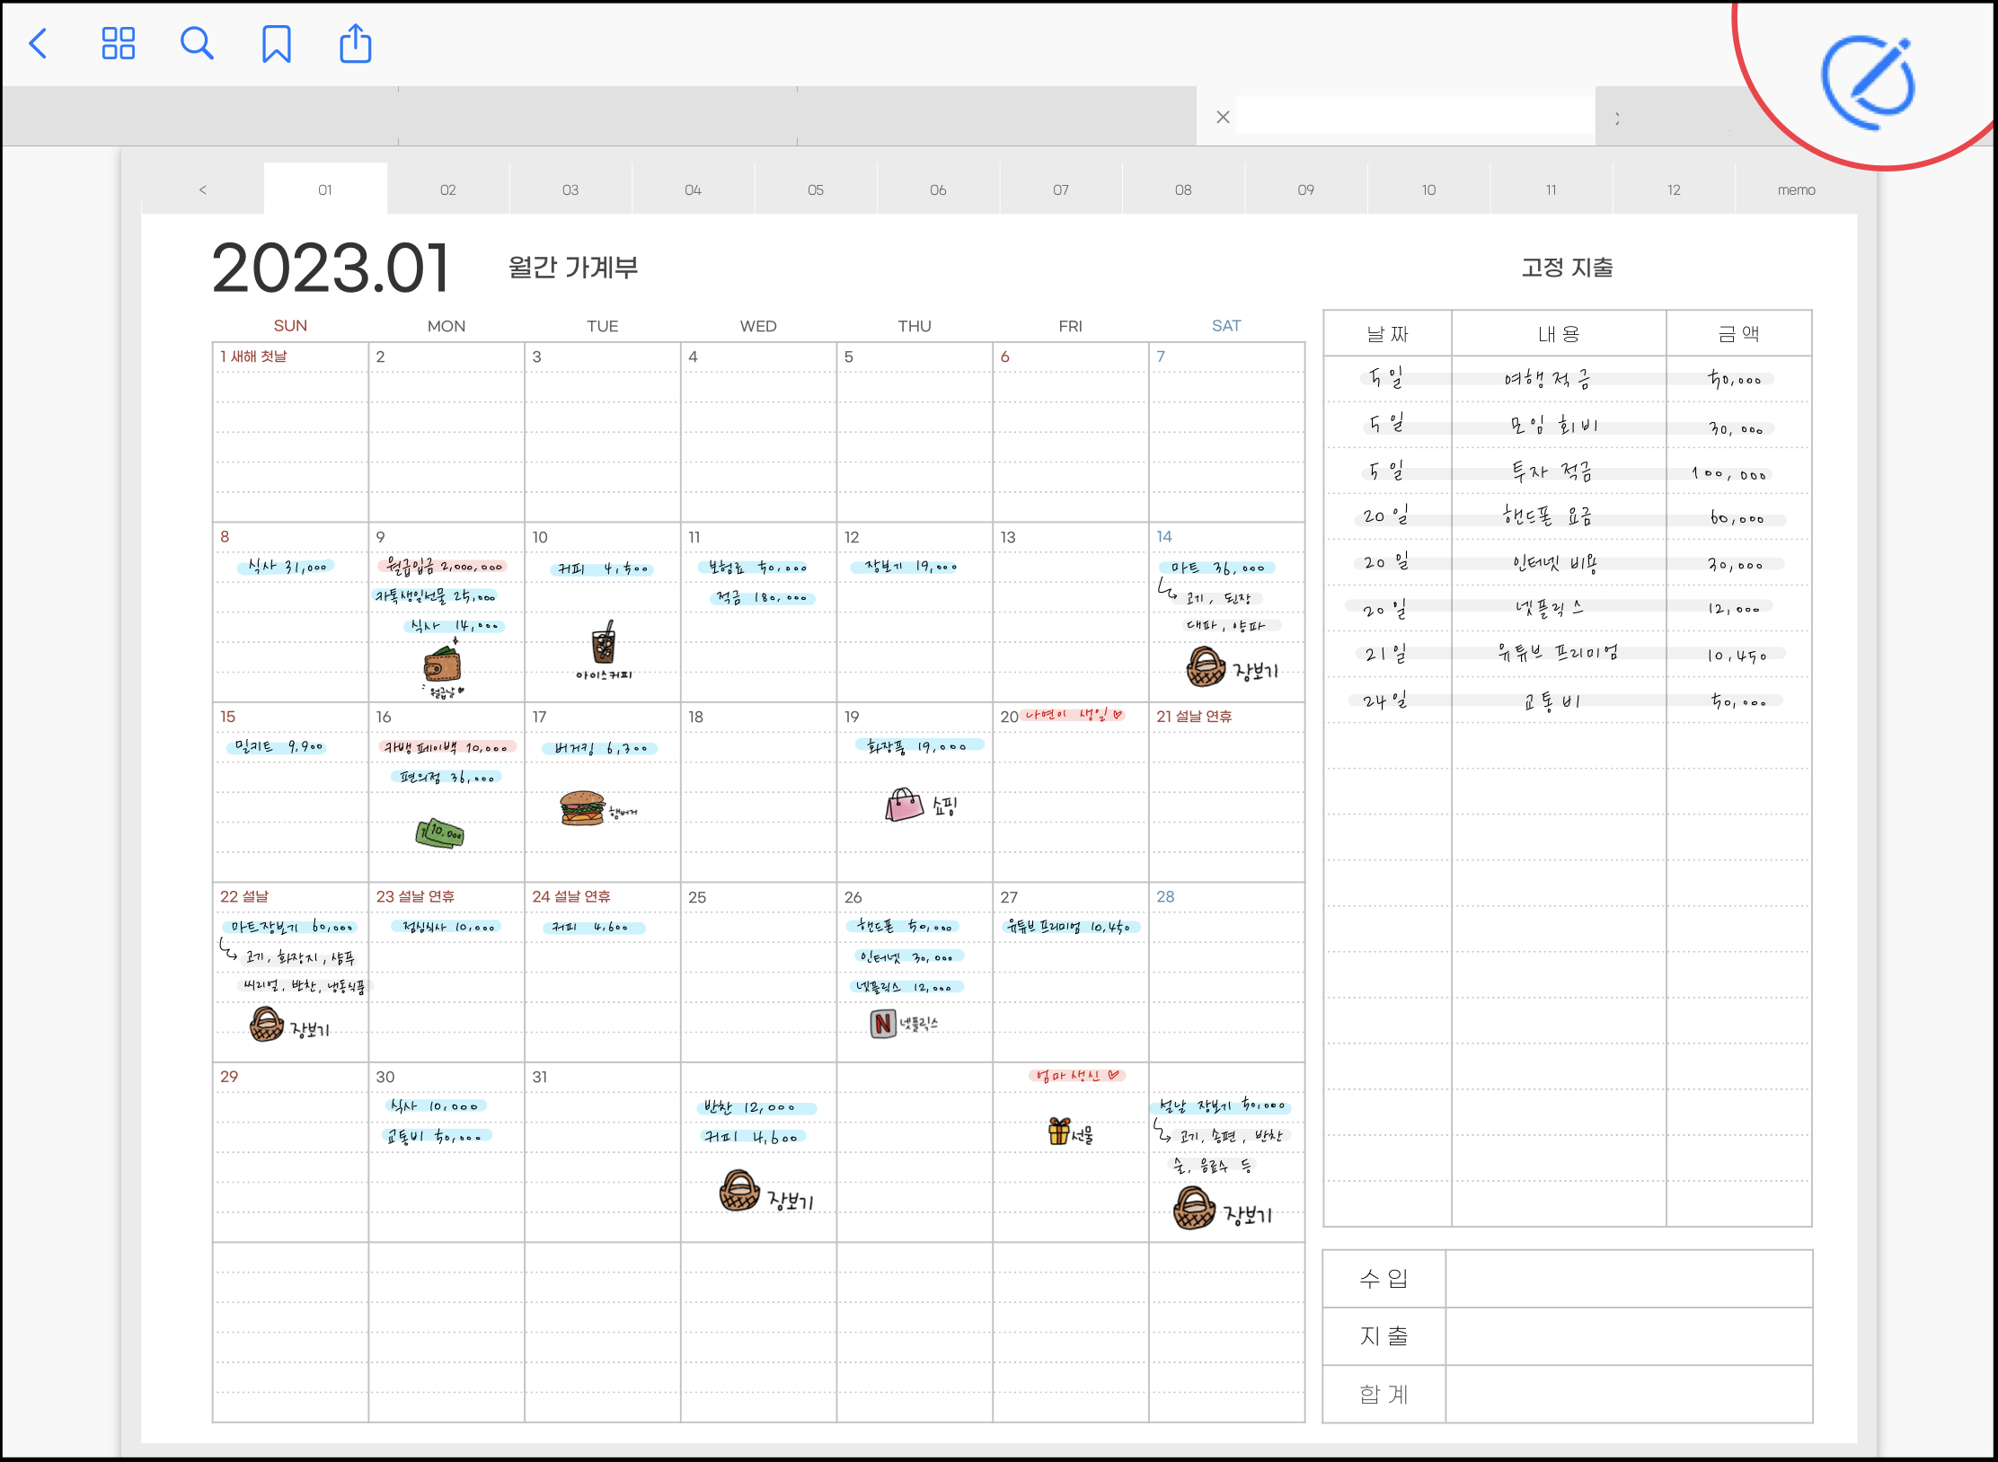Bookmark the current page
Screen dimensions: 1998x1462
[x=276, y=43]
